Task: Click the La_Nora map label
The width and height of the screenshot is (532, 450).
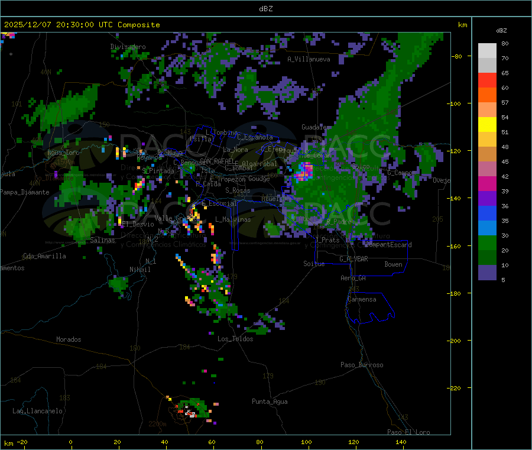Action: tap(235, 150)
